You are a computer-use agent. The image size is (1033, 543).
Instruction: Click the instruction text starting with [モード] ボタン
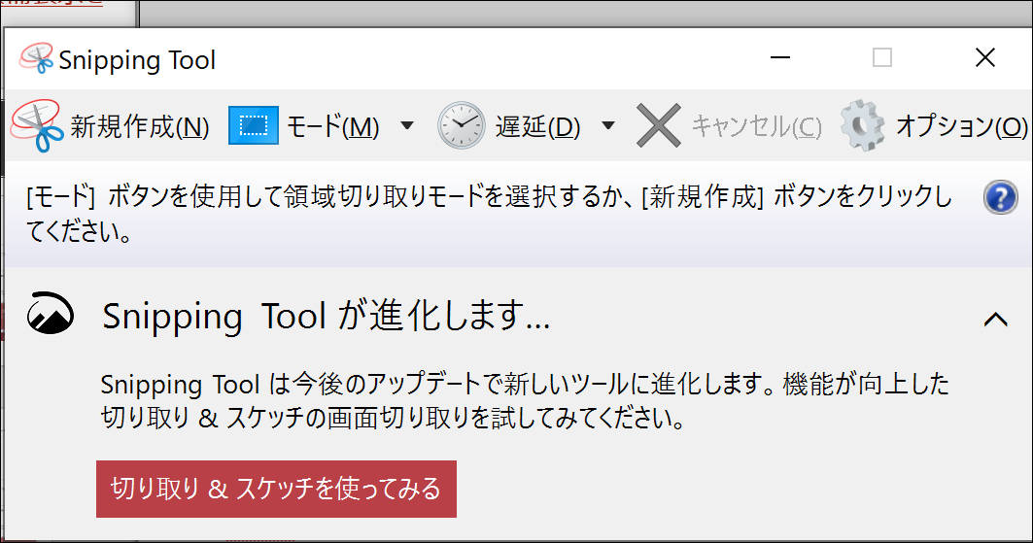(489, 214)
